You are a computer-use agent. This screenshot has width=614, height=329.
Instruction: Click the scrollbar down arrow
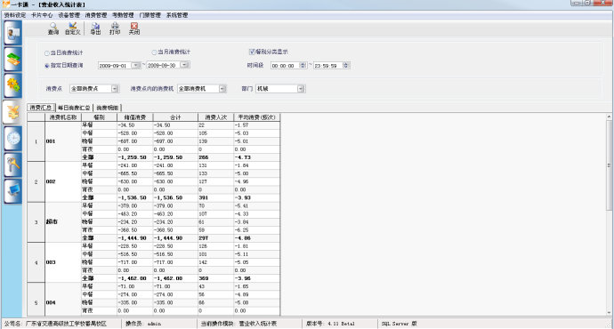tap(609, 313)
